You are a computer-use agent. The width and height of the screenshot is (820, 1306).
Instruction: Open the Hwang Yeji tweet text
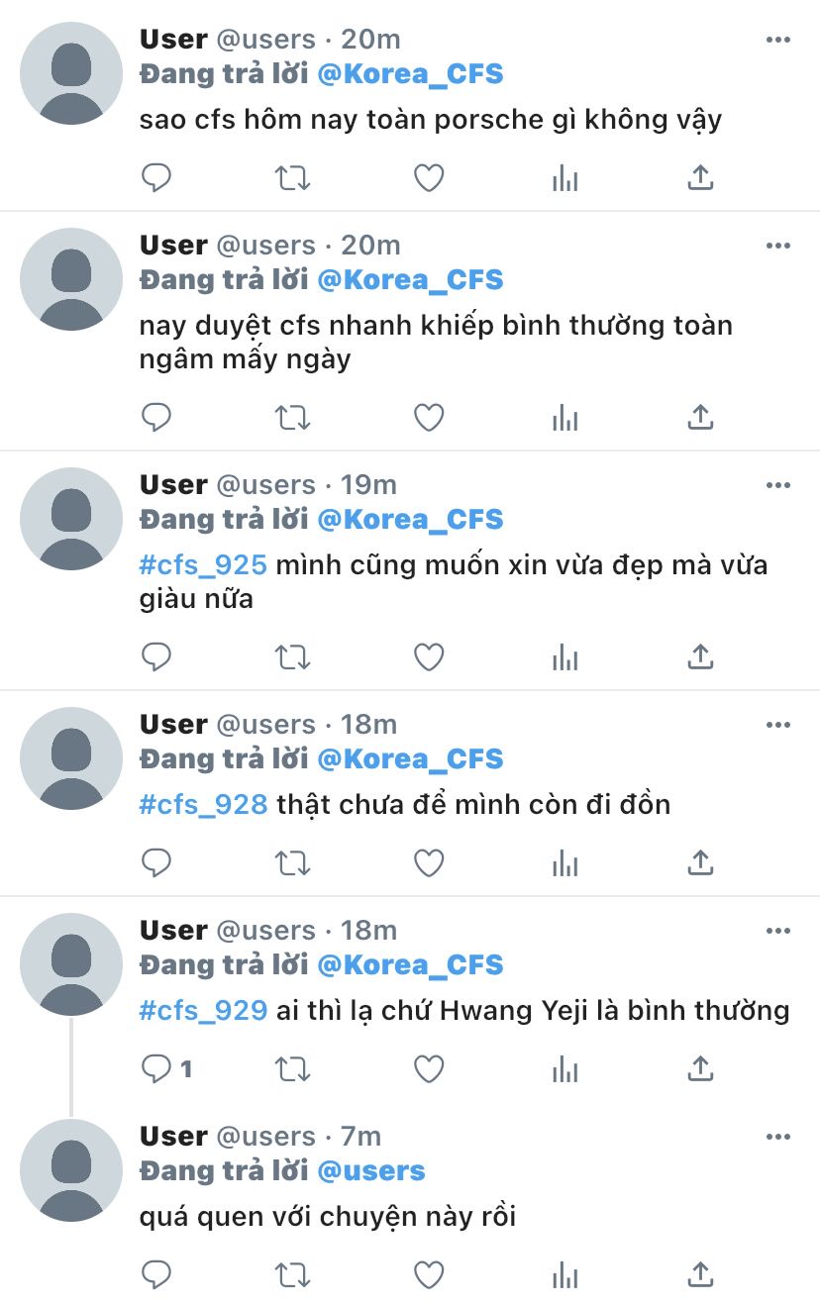click(x=464, y=1011)
